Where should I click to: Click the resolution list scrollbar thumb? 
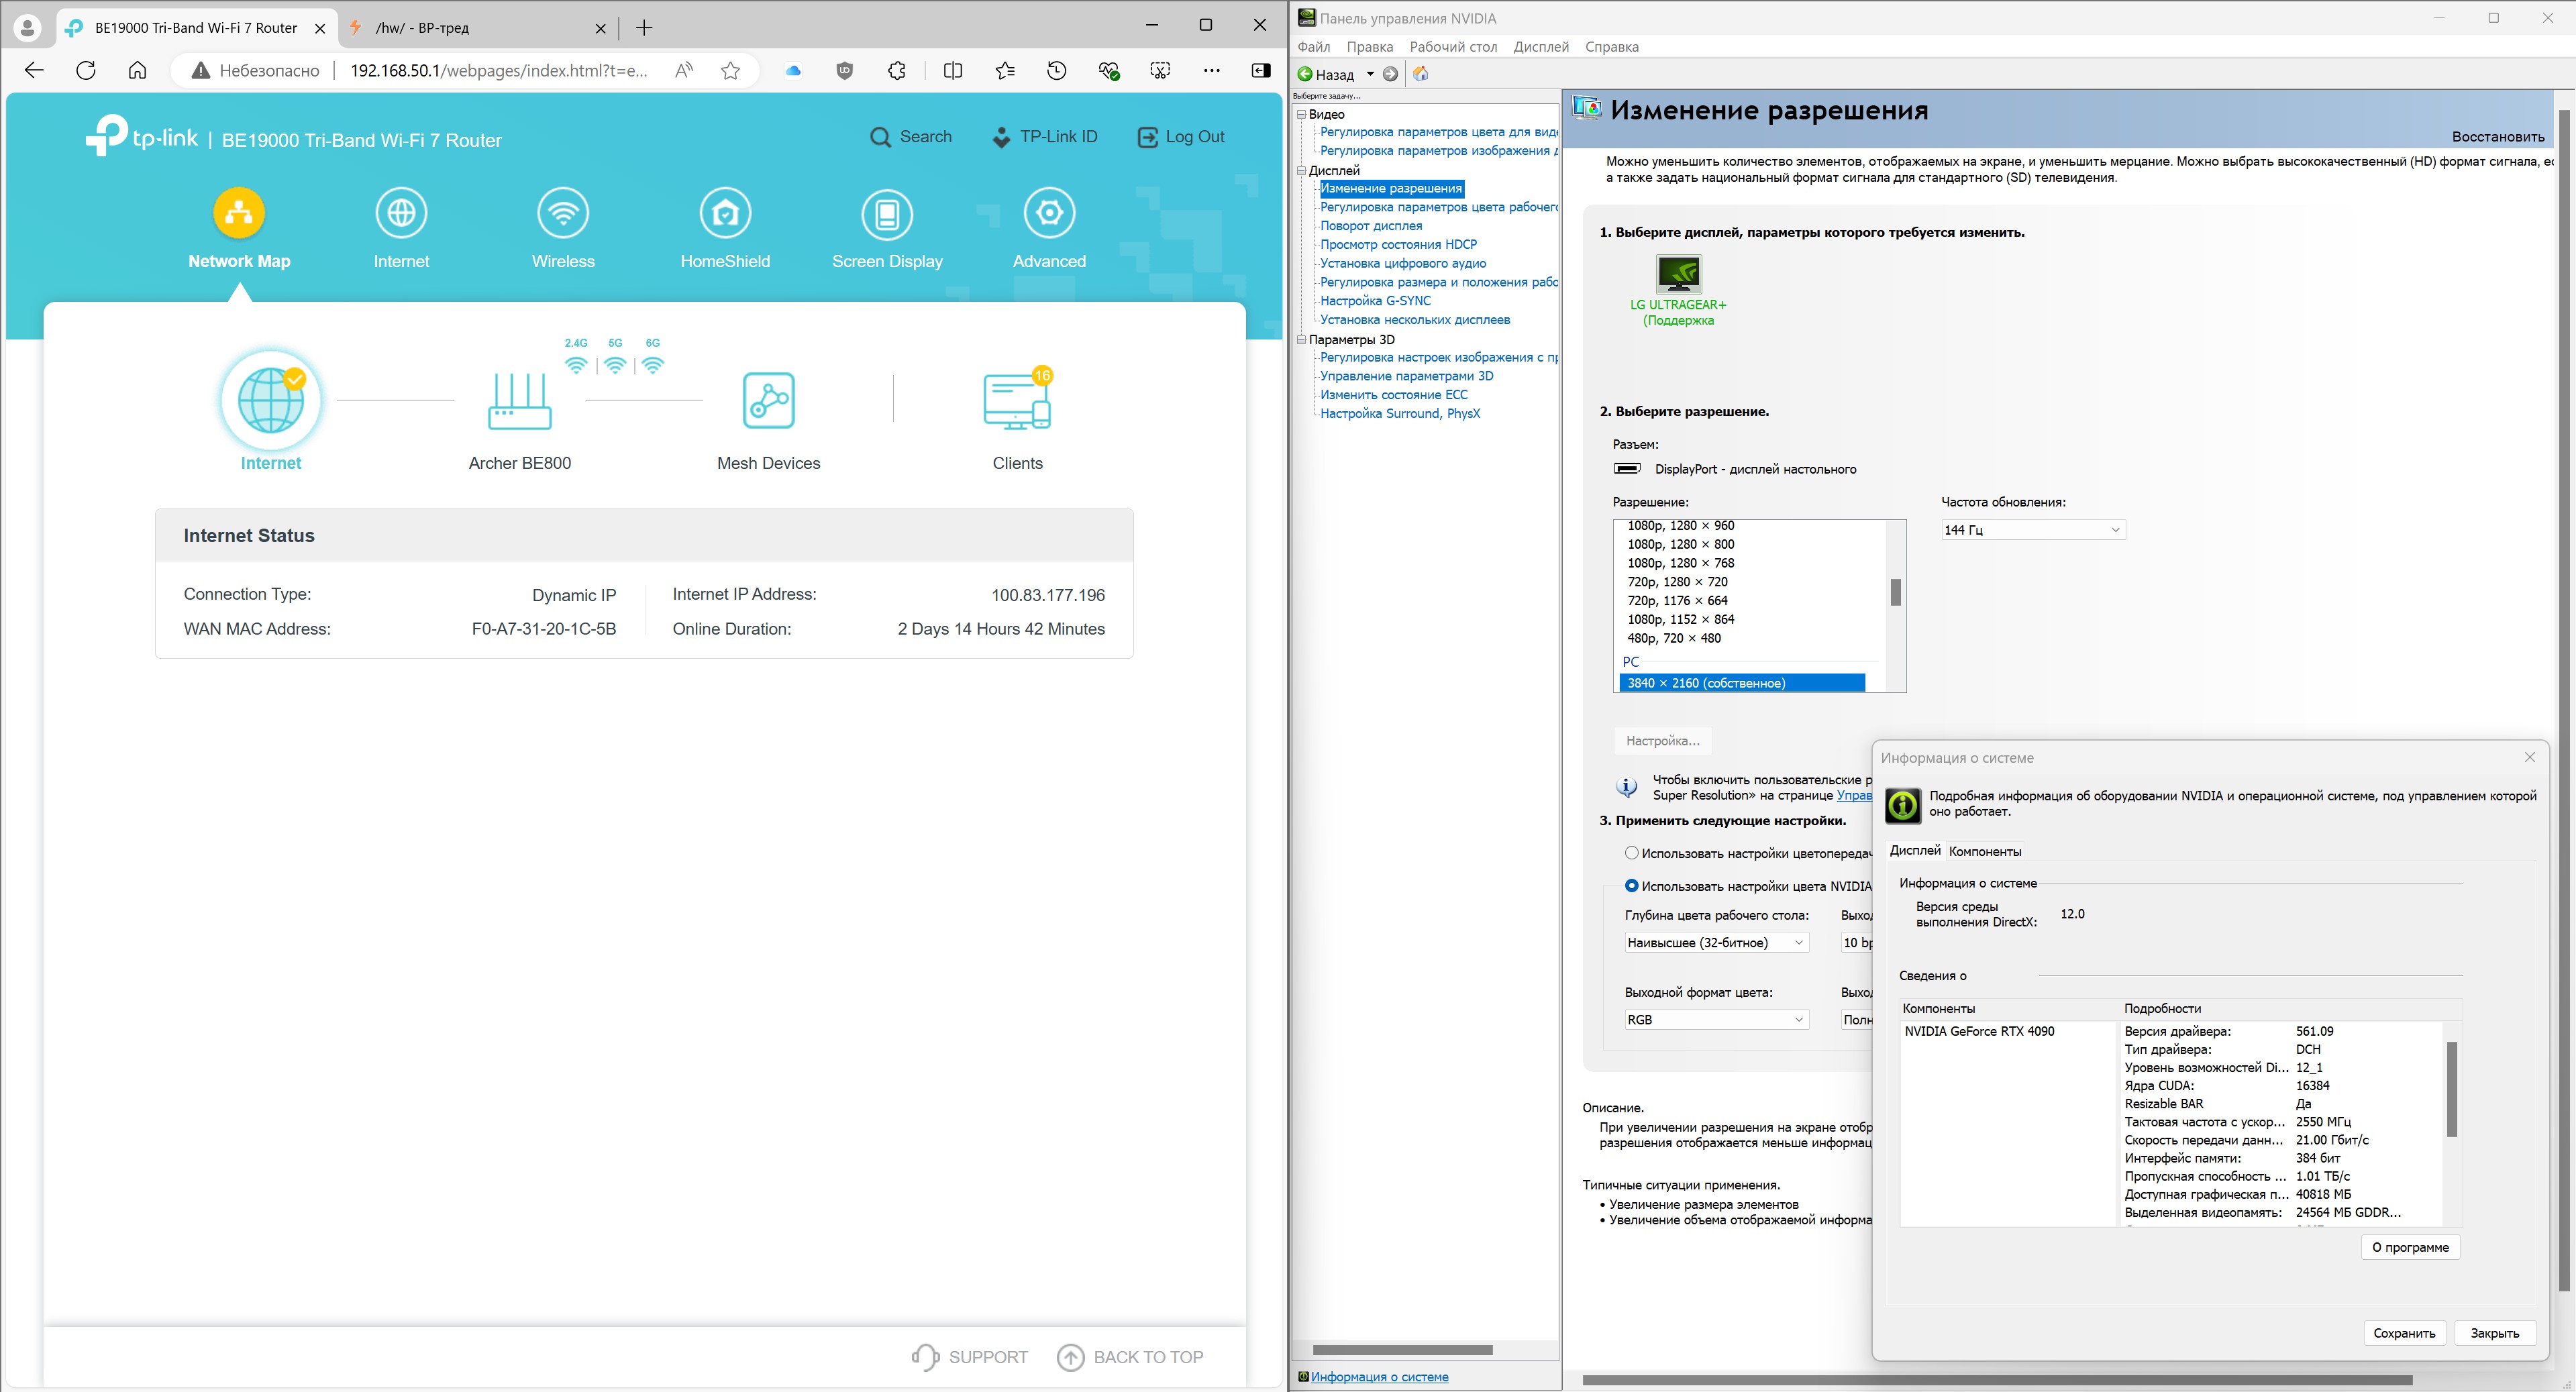(1895, 592)
